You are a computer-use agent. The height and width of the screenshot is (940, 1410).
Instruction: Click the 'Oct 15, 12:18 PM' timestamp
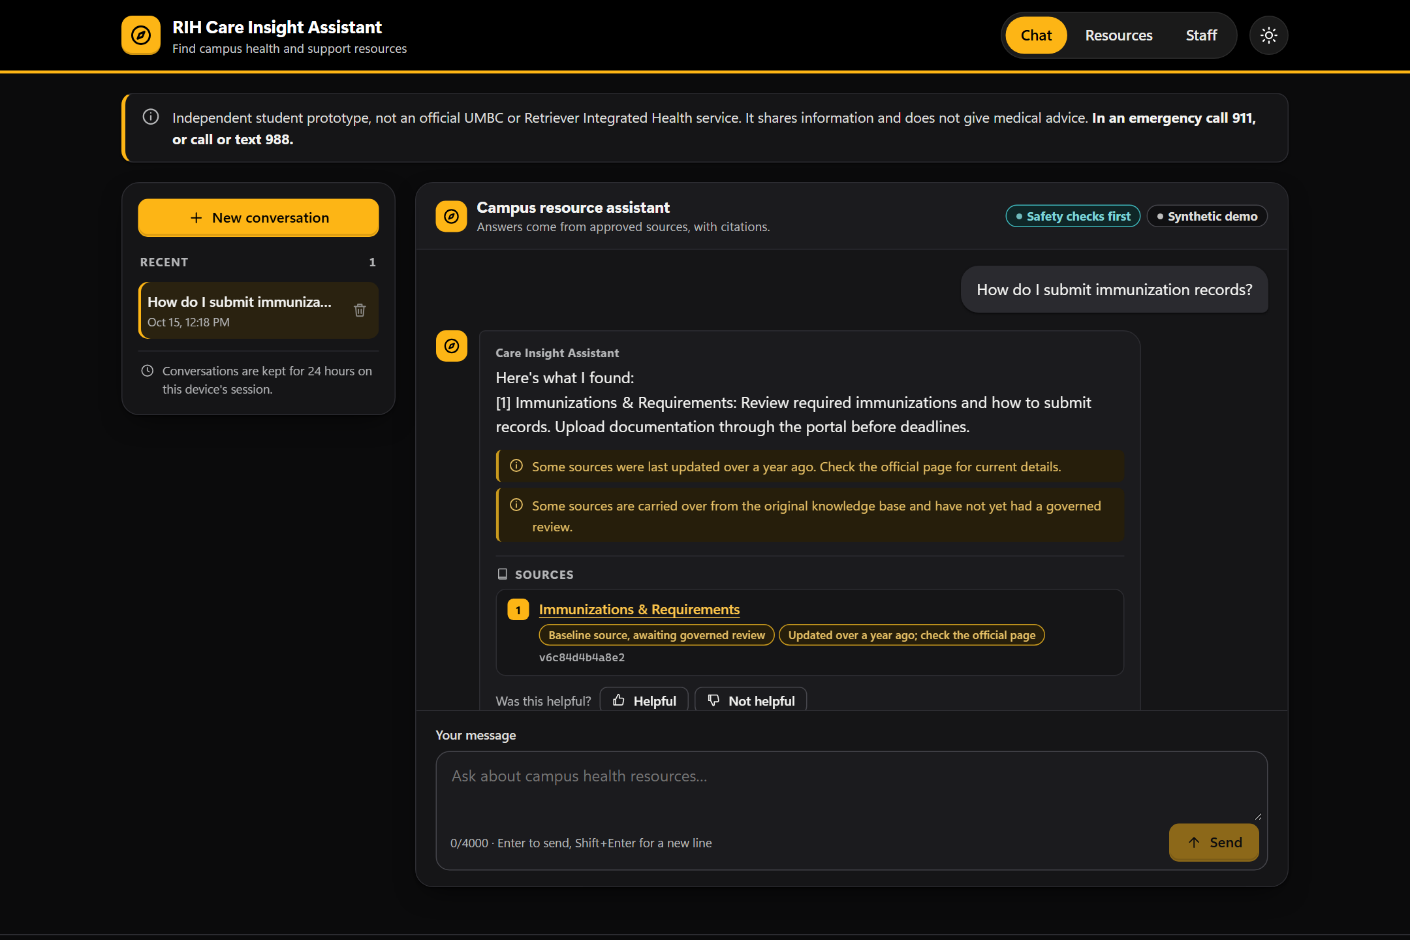pos(189,322)
